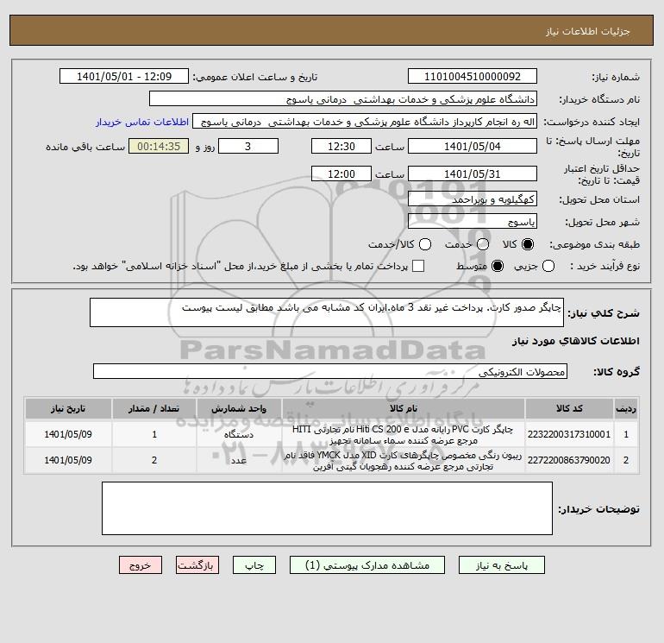Viewport: 664px width, 643px height.
Task: Click the delivery province field کهگیلویه و بویراحمد
Action: point(473,199)
